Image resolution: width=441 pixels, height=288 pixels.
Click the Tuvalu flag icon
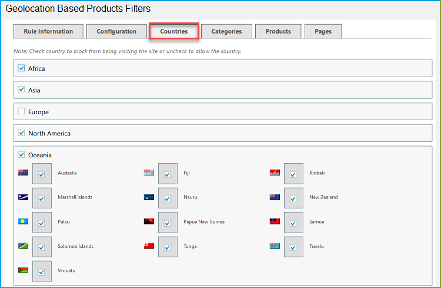[275, 246]
